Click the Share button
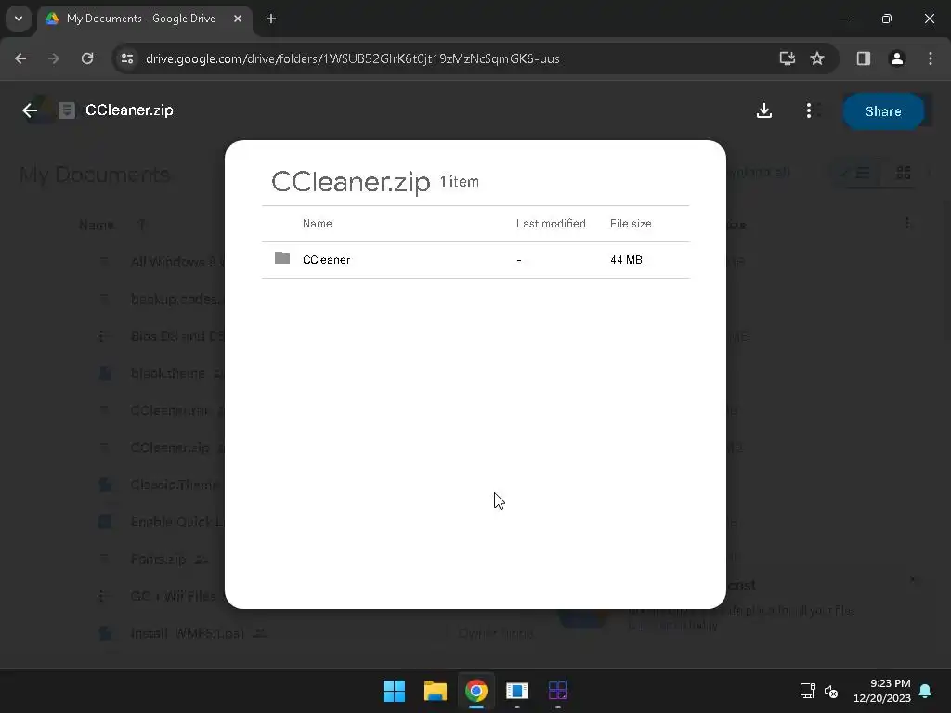Viewport: 951px width, 713px height. [x=883, y=111]
